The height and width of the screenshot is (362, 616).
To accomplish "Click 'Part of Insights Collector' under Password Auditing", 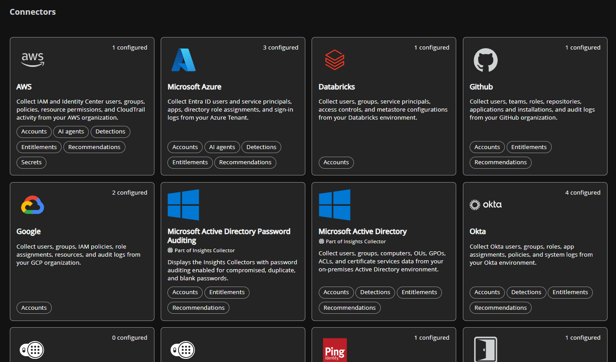I will [204, 250].
